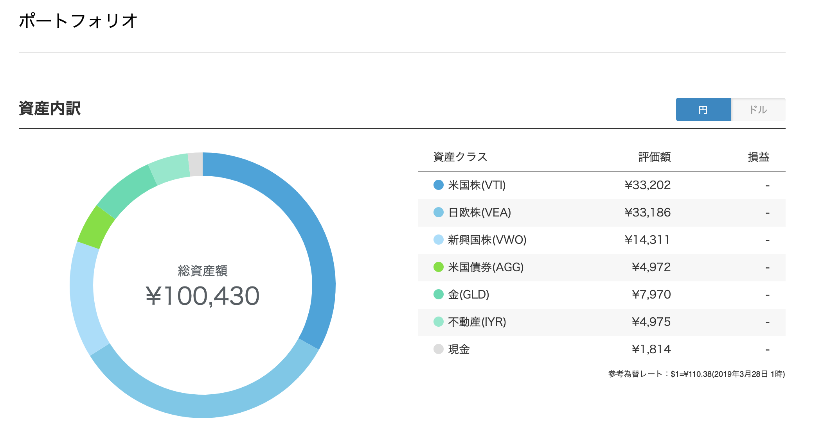This screenshot has width=831, height=433.
Task: Click the 総資産額 label in the chart
Action: pyautogui.click(x=203, y=270)
